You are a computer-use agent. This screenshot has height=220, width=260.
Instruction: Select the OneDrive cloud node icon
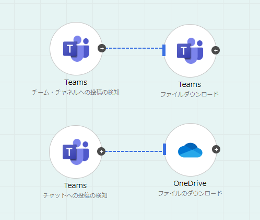[191, 150]
